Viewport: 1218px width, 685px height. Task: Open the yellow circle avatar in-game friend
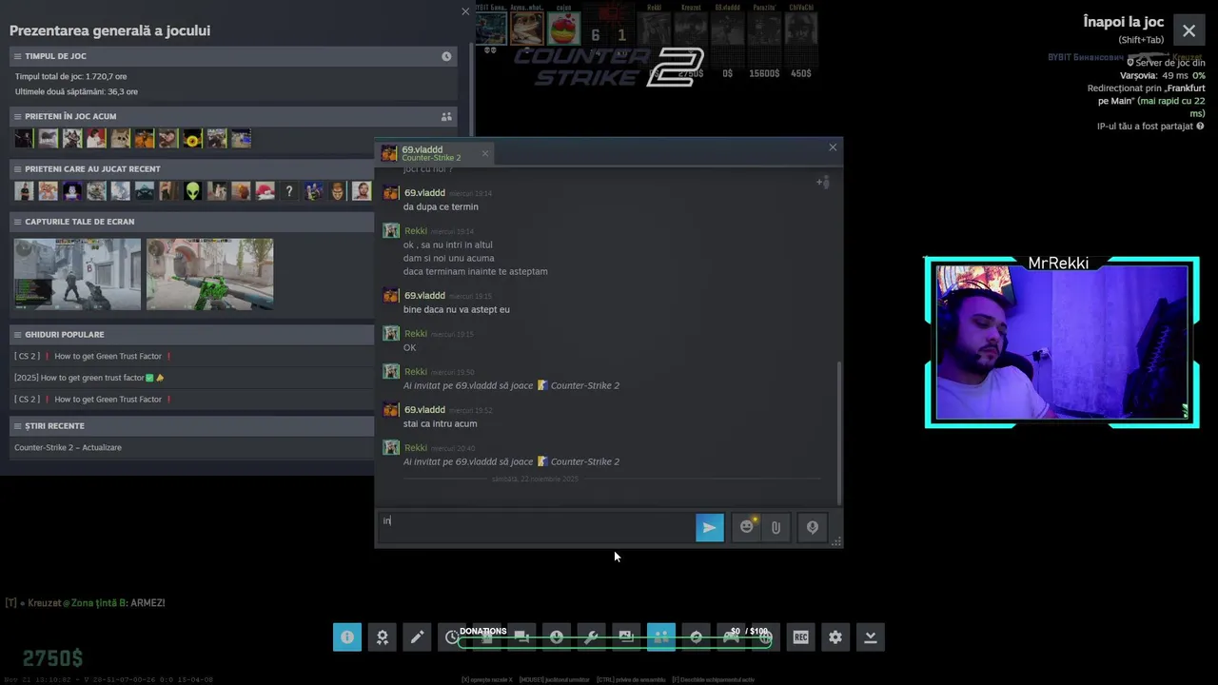click(192, 139)
